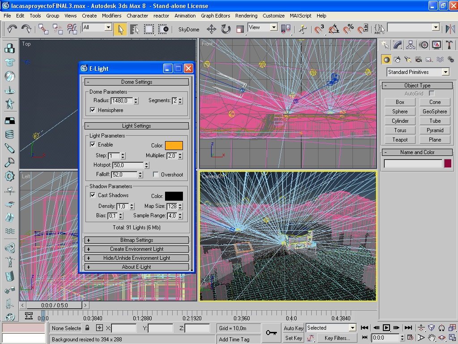Switch to the Modify panel tab
458x344 pixels.
coord(398,45)
